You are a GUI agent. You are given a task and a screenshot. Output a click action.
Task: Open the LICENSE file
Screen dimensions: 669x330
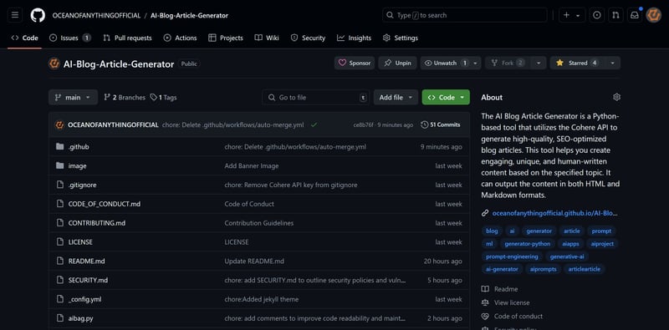(80, 241)
